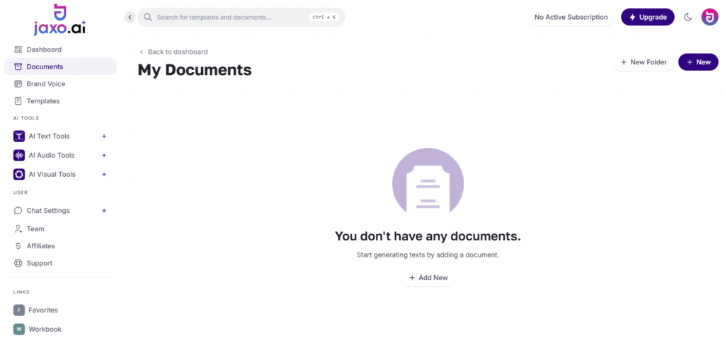Image resolution: width=725 pixels, height=343 pixels.
Task: Click the Chat Settings label
Action: (48, 211)
